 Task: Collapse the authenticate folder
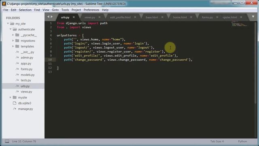tap(11, 29)
